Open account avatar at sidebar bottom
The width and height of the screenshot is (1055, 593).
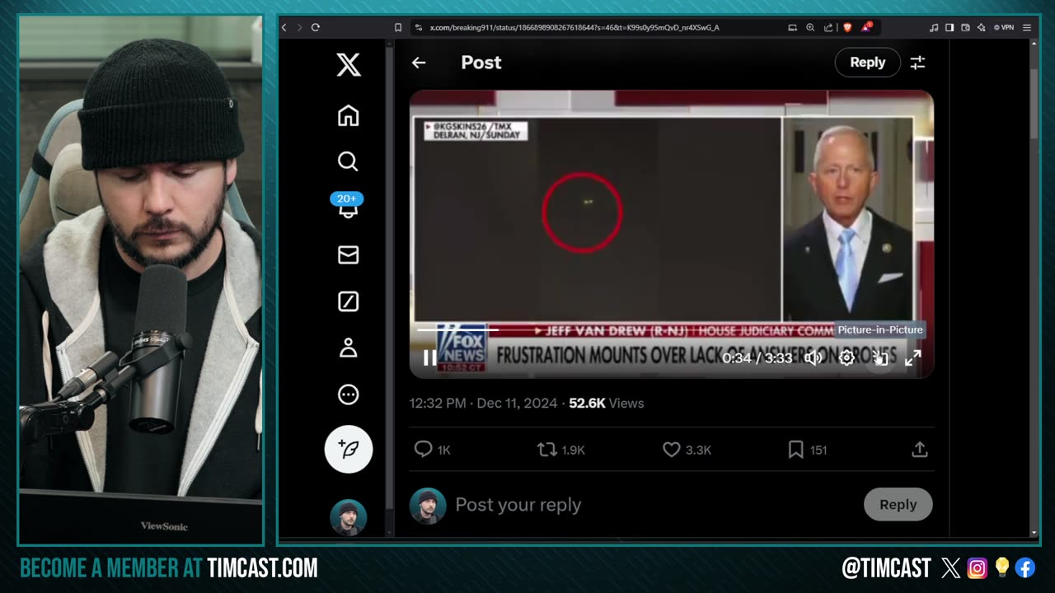348,518
